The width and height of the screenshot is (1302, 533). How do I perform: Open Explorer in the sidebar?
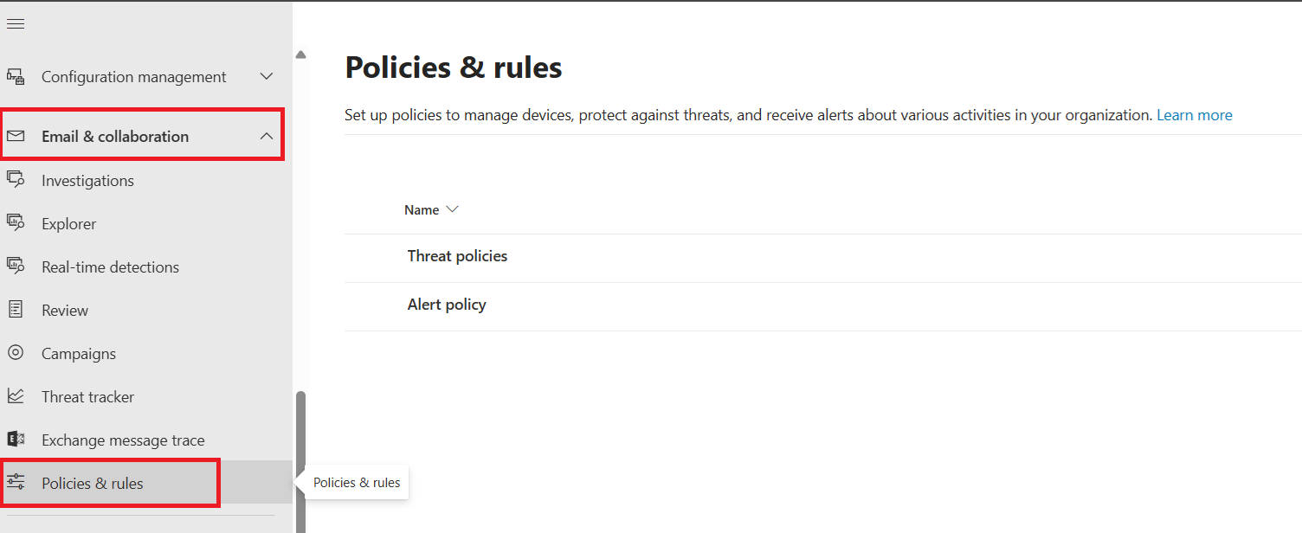click(x=68, y=224)
